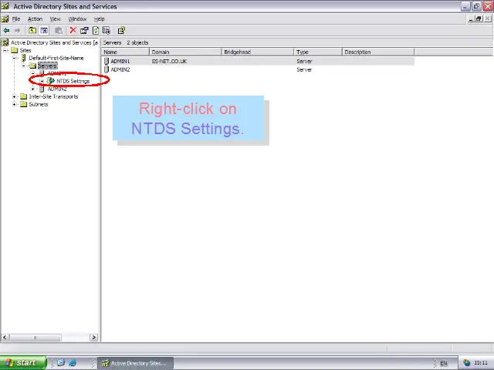Click the Up One Level folder icon
The width and height of the screenshot is (494, 370).
click(x=32, y=31)
